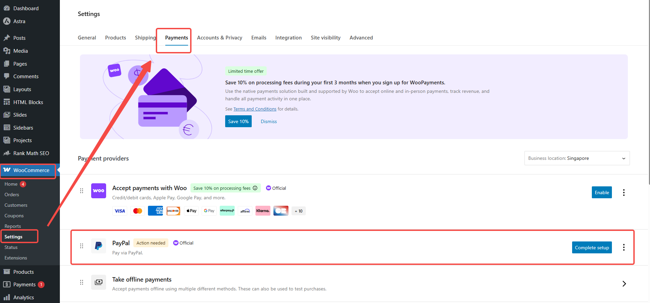This screenshot has height=303, width=650.
Task: Open the Terms and Conditions link
Action: click(x=255, y=109)
